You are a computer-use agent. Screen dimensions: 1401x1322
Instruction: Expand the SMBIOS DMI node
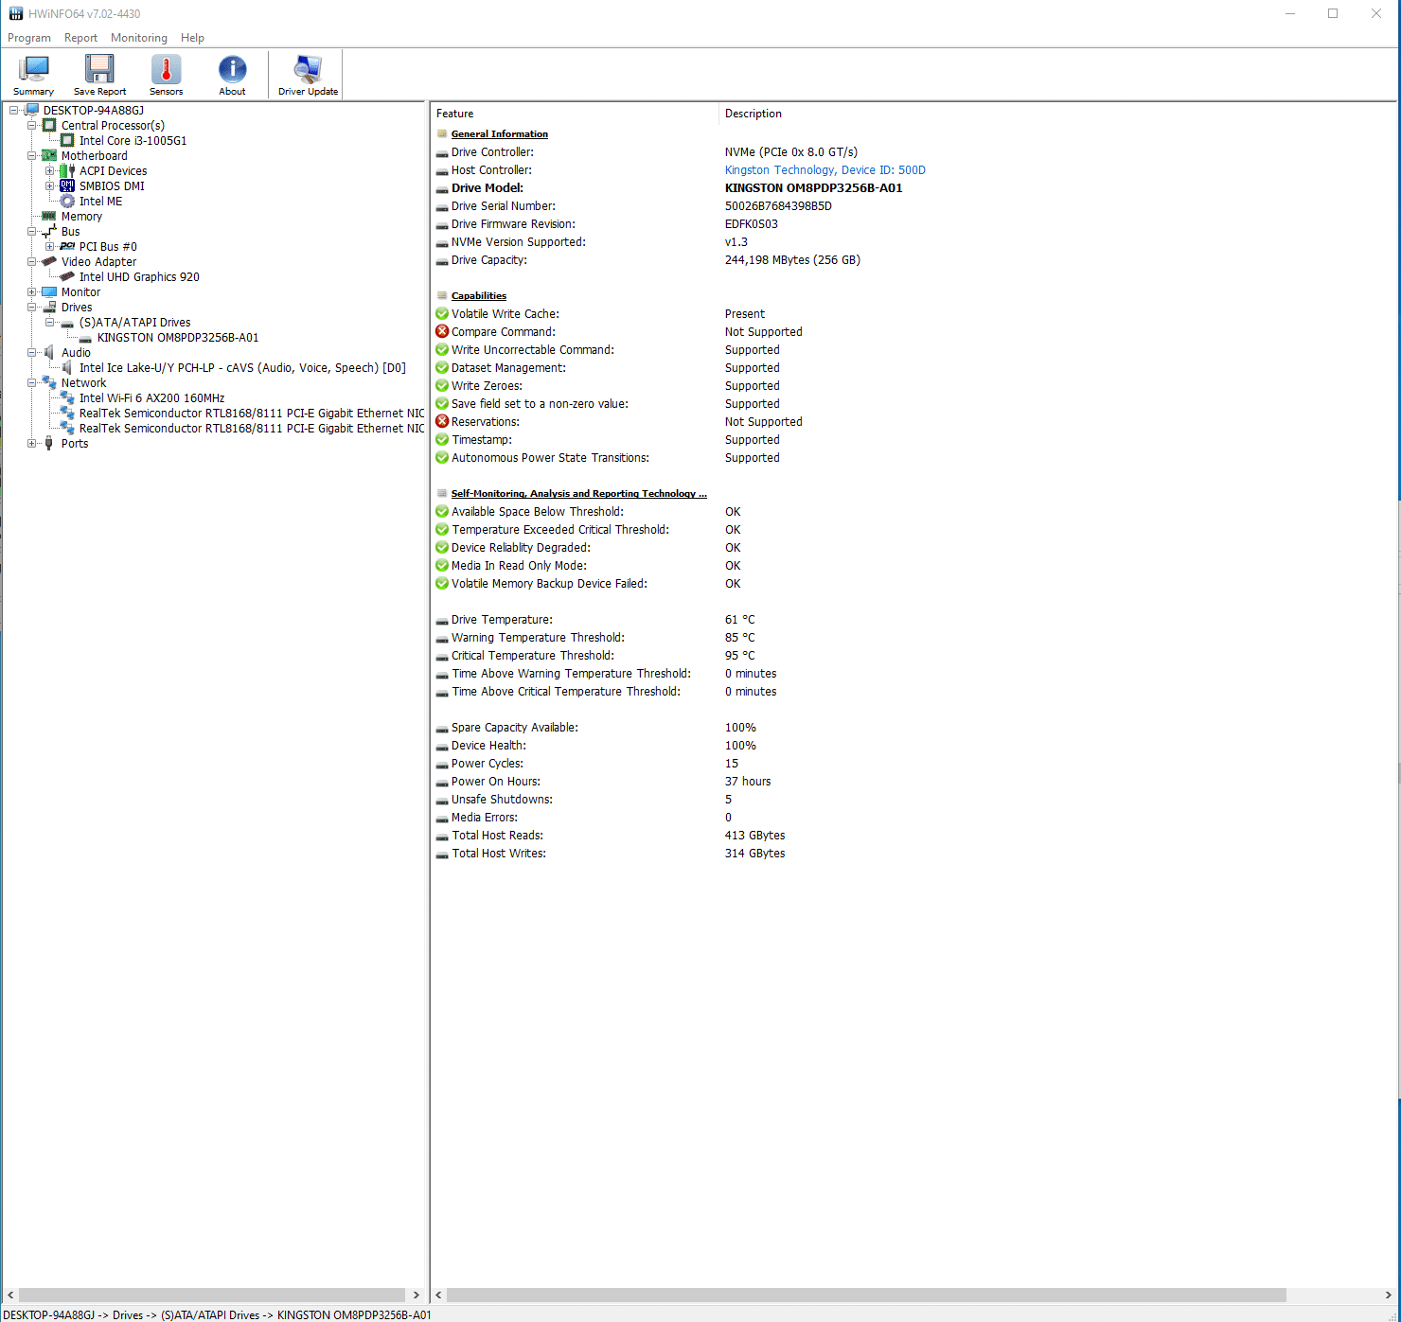pos(49,186)
